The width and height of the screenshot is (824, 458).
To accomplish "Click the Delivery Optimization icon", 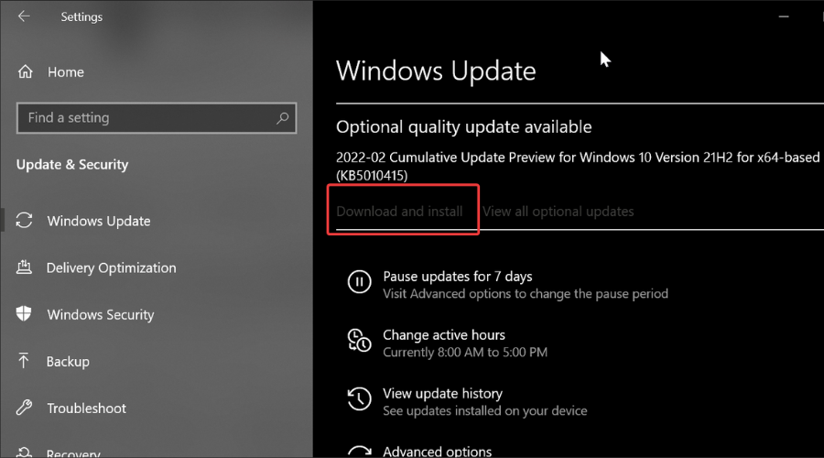I will point(24,267).
